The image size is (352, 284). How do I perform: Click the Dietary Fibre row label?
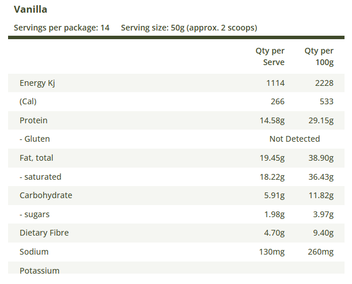(x=44, y=233)
